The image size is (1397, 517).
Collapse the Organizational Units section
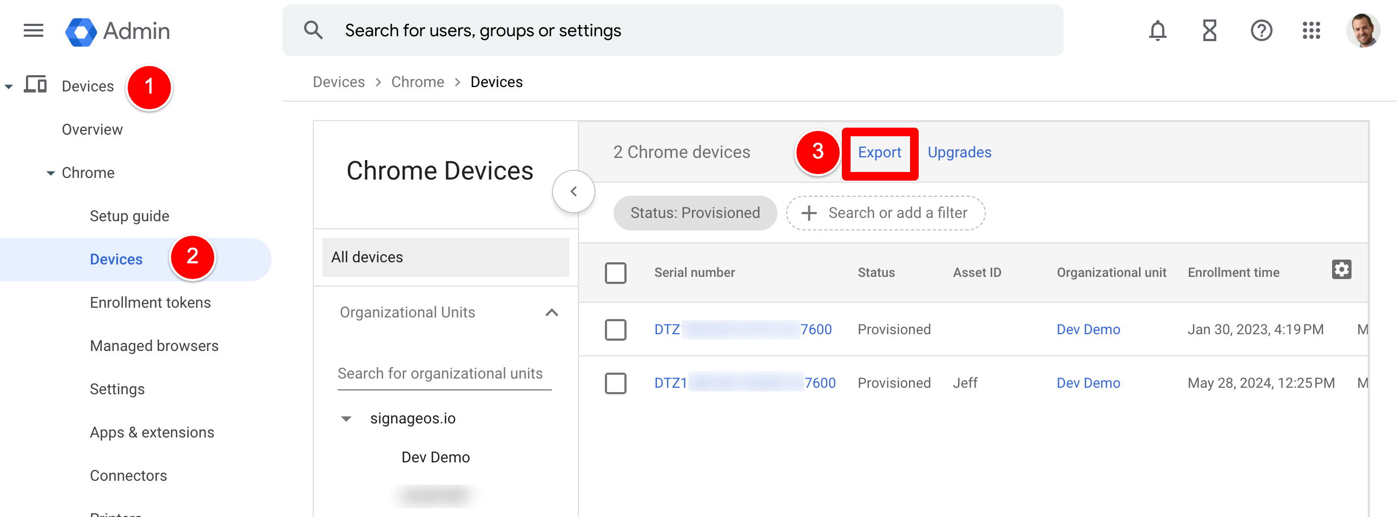pos(551,313)
